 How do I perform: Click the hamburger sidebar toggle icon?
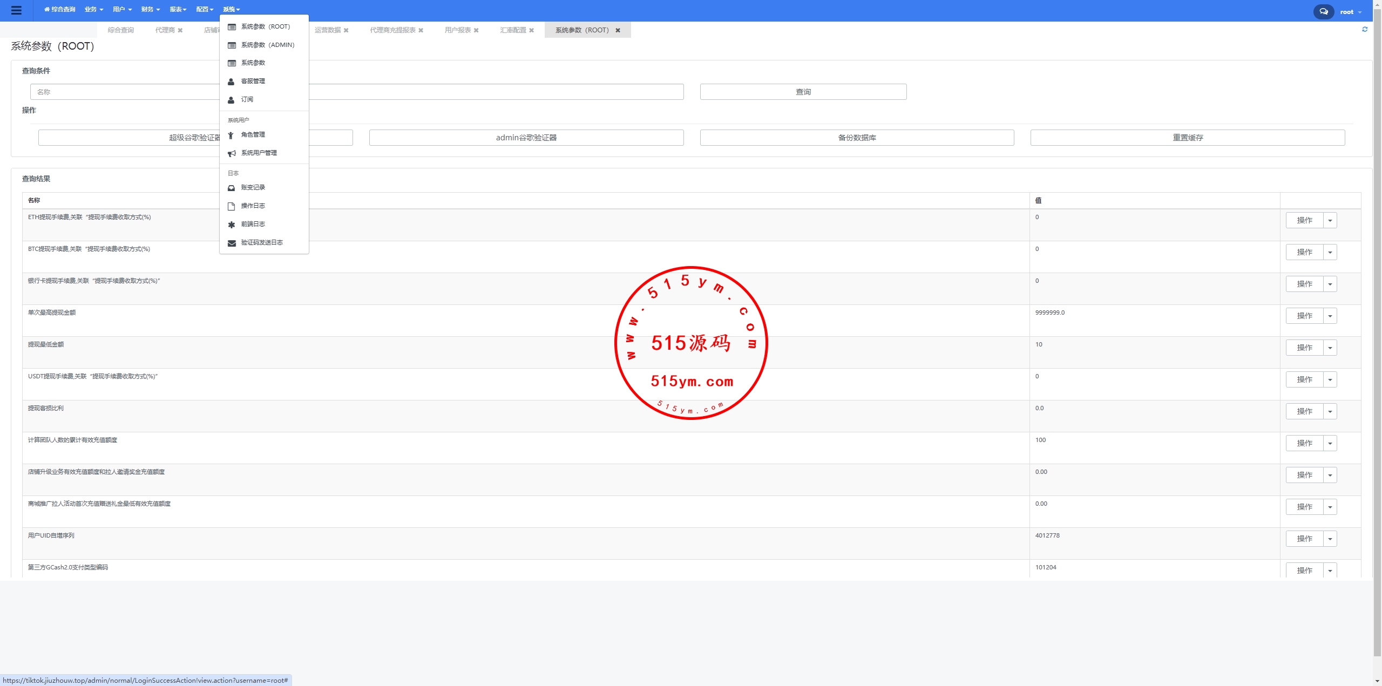(16, 10)
